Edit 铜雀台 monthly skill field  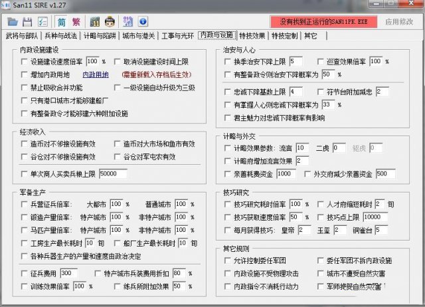[x=381, y=230]
